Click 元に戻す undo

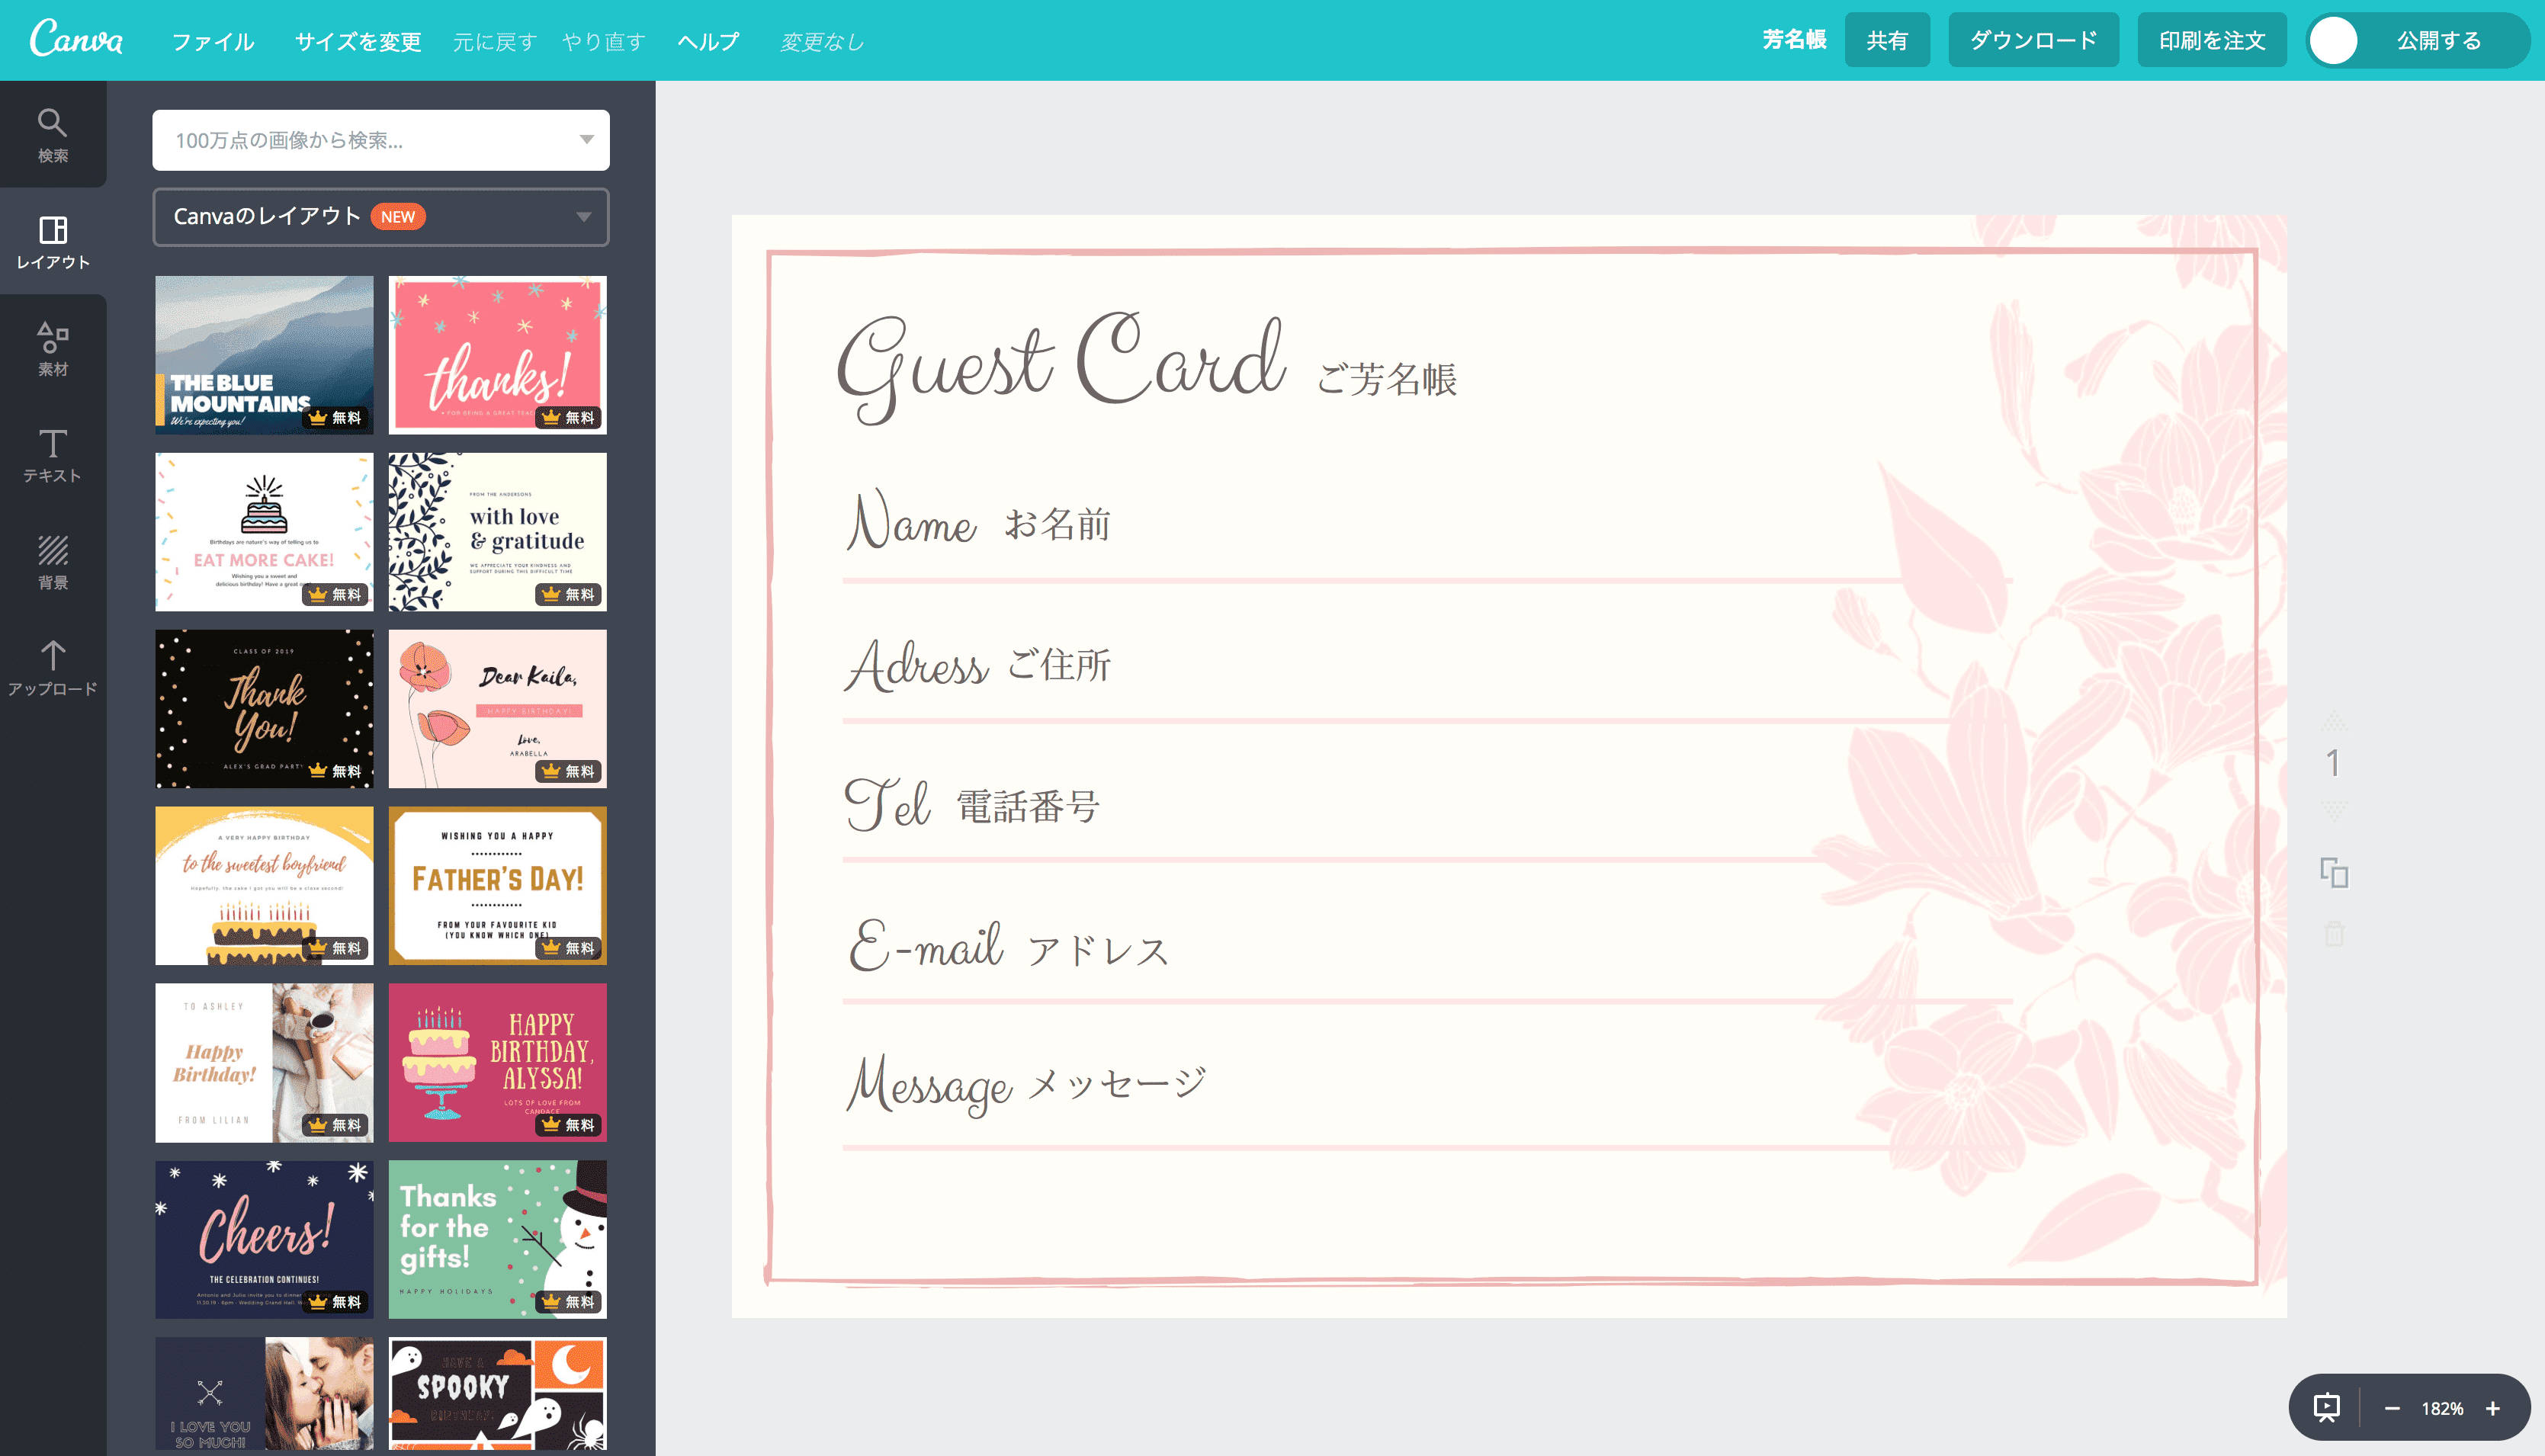pyautogui.click(x=495, y=42)
